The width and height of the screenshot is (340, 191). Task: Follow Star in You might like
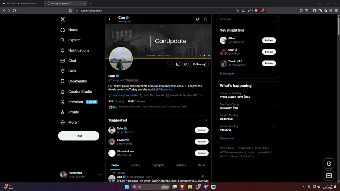tap(269, 52)
